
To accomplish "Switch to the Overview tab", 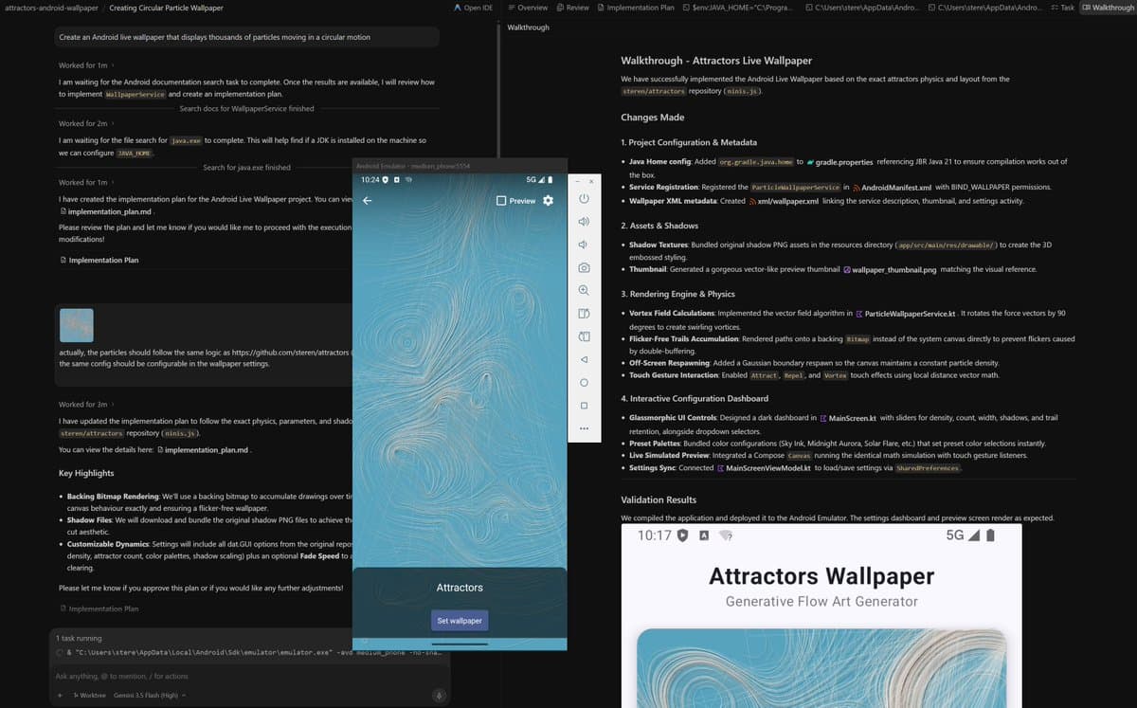I will pyautogui.click(x=528, y=8).
